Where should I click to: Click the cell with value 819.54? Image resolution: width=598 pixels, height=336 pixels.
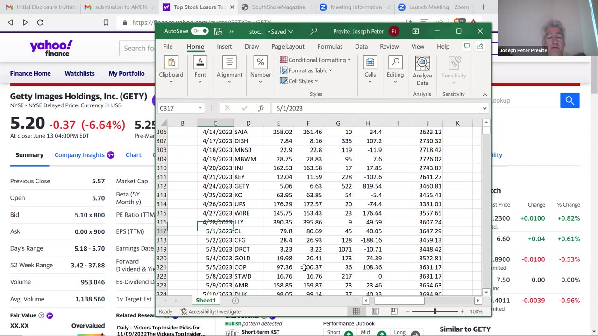368,186
